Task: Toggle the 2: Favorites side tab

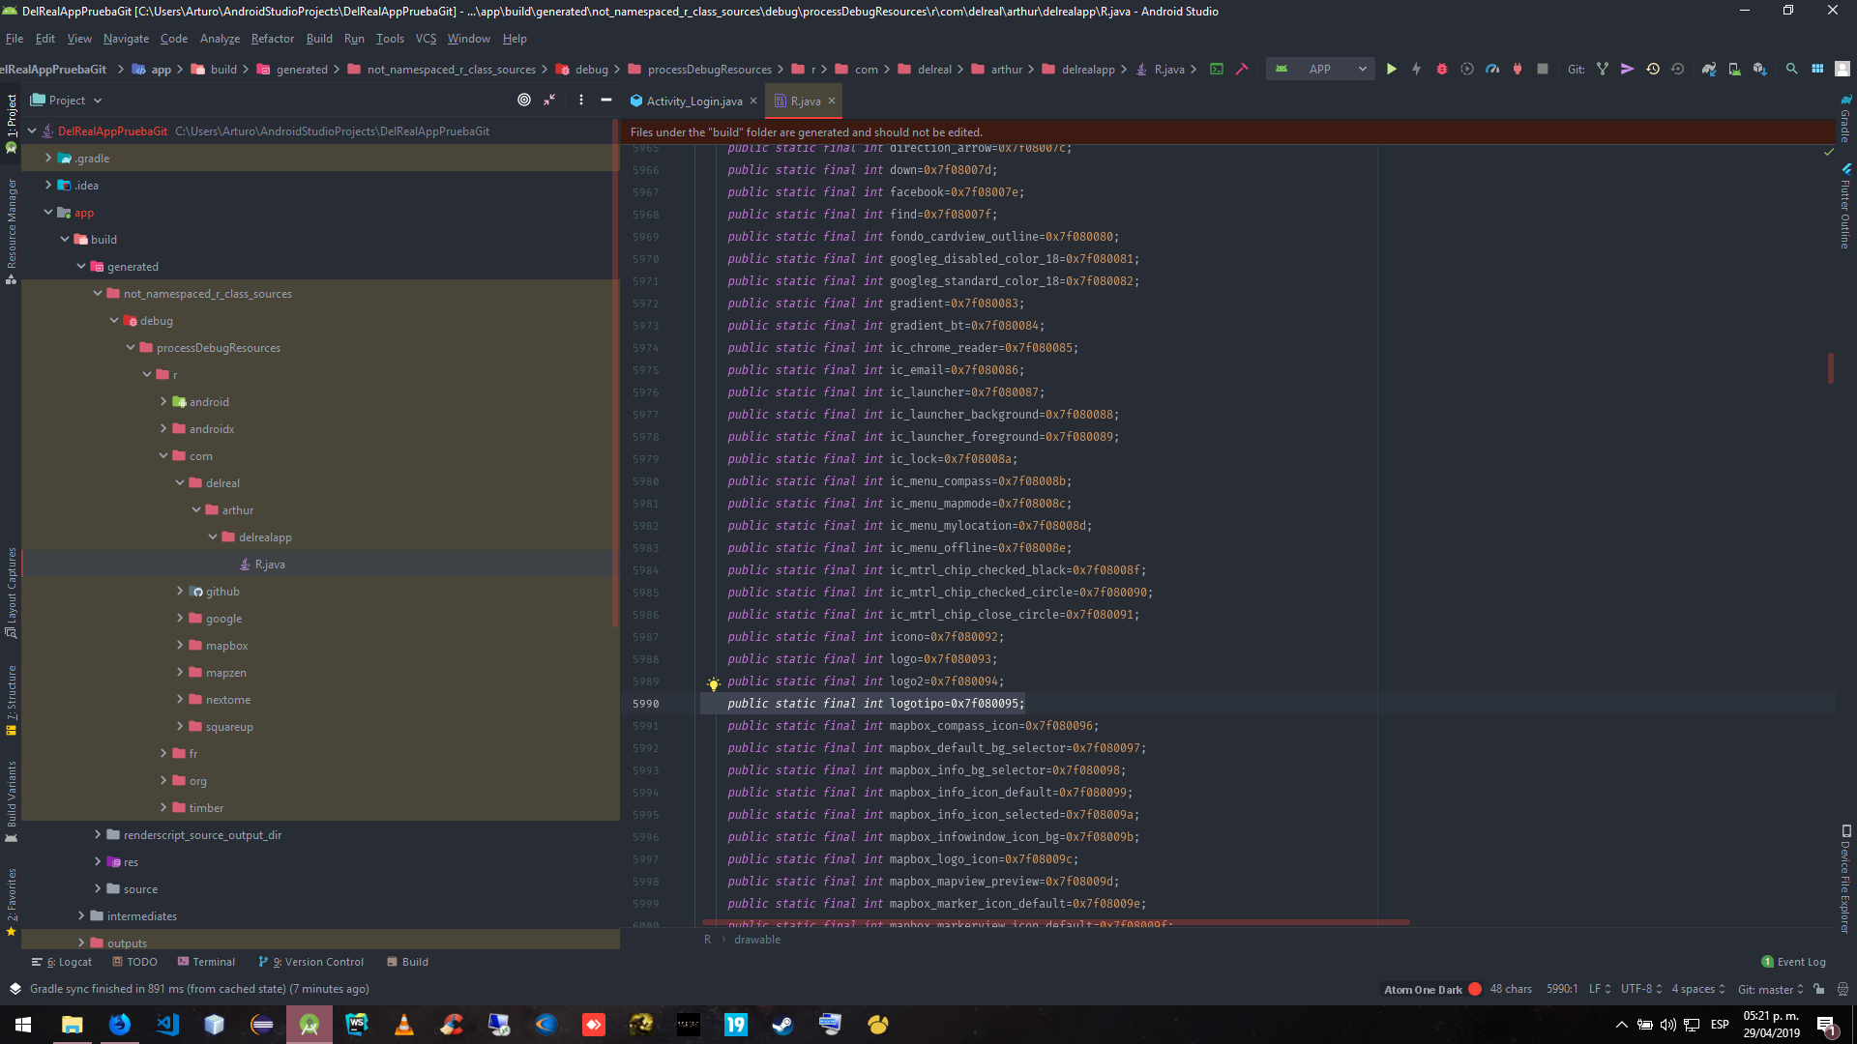Action: pyautogui.click(x=12, y=902)
